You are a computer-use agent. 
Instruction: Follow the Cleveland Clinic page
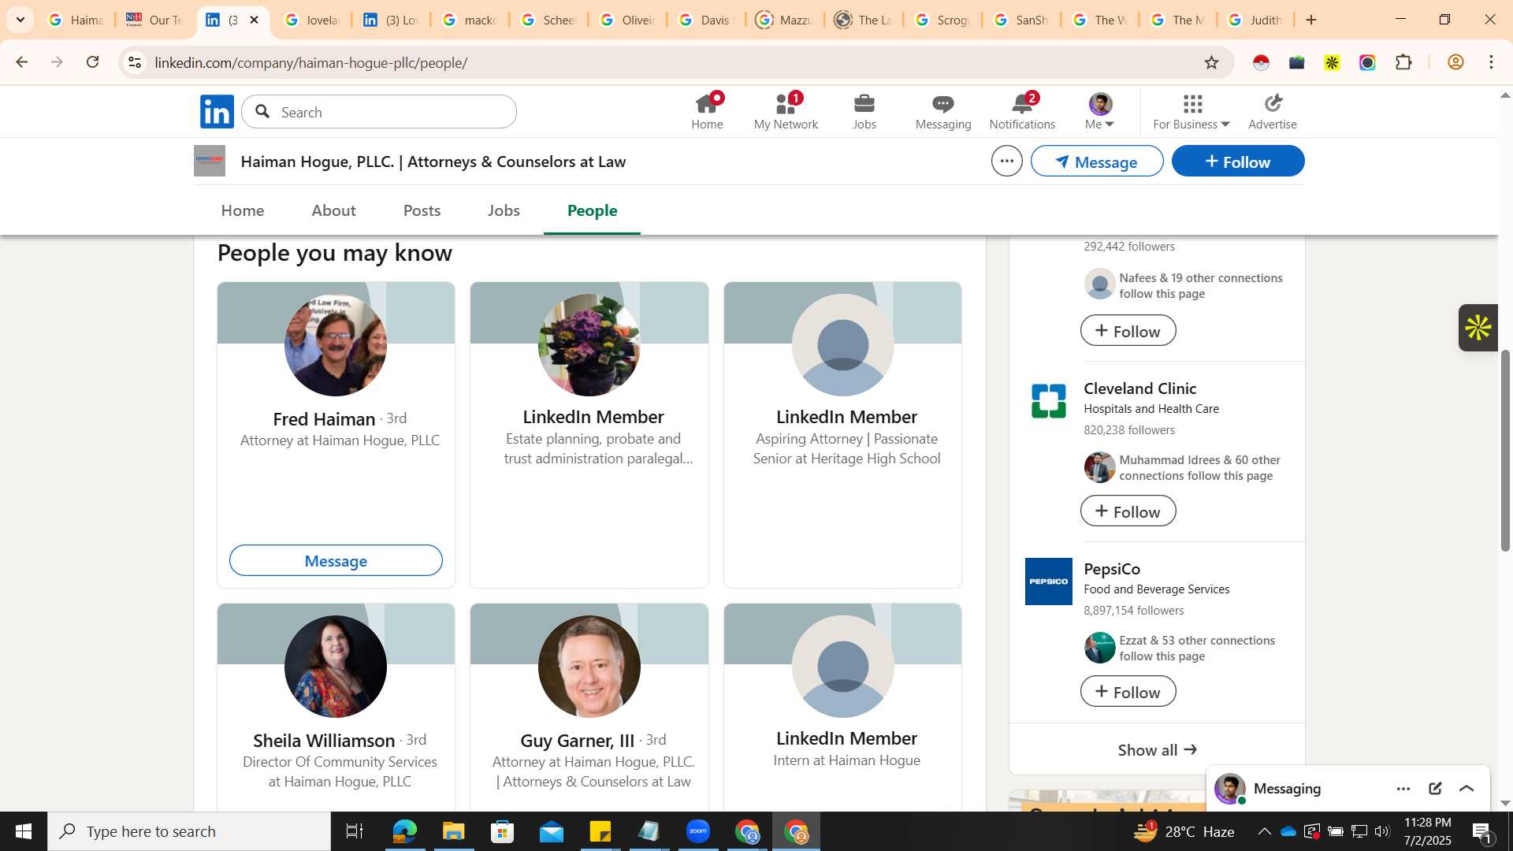tap(1128, 511)
